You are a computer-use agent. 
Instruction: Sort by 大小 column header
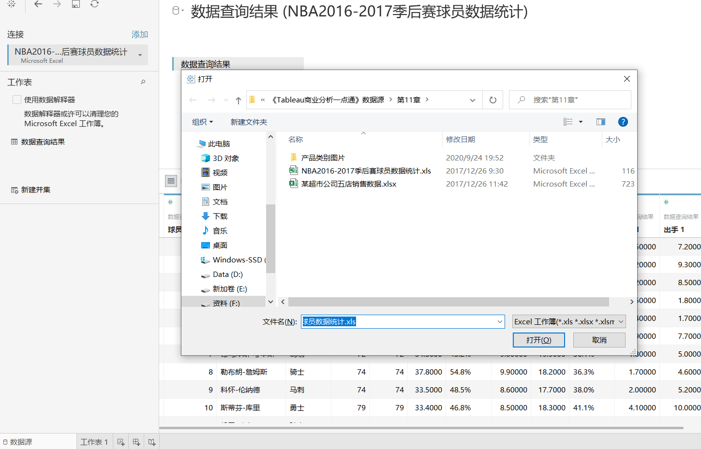click(x=613, y=139)
